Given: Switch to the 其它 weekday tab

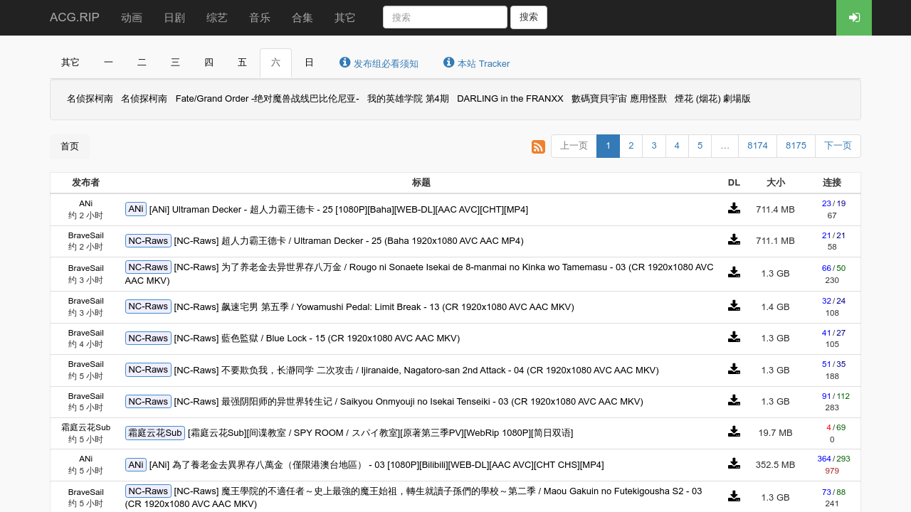Looking at the screenshot, I should (70, 63).
